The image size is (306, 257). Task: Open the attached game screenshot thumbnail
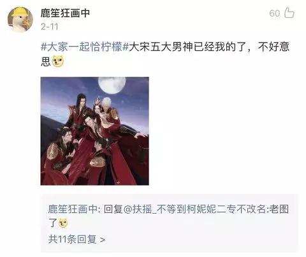pos(94,131)
